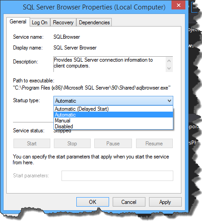The height and width of the screenshot is (221, 202).
Task: Click the sqlbrowser.exe executable path text
Action: point(92,88)
